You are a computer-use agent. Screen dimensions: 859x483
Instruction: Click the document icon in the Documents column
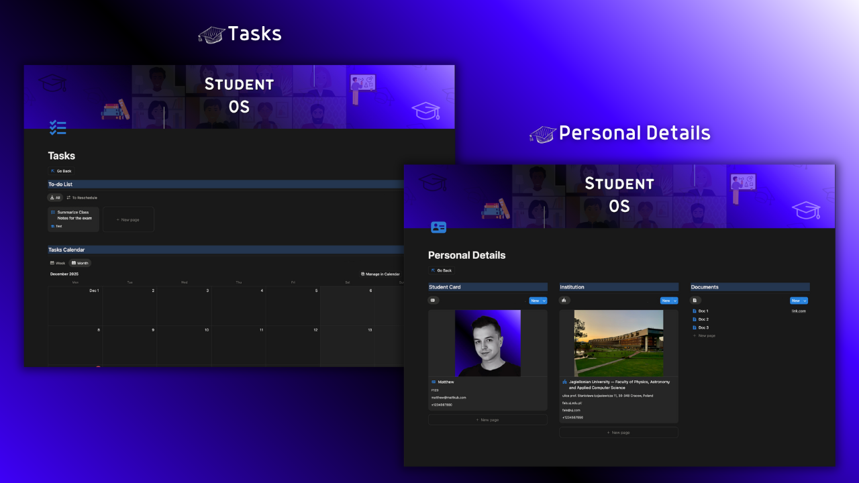point(695,300)
